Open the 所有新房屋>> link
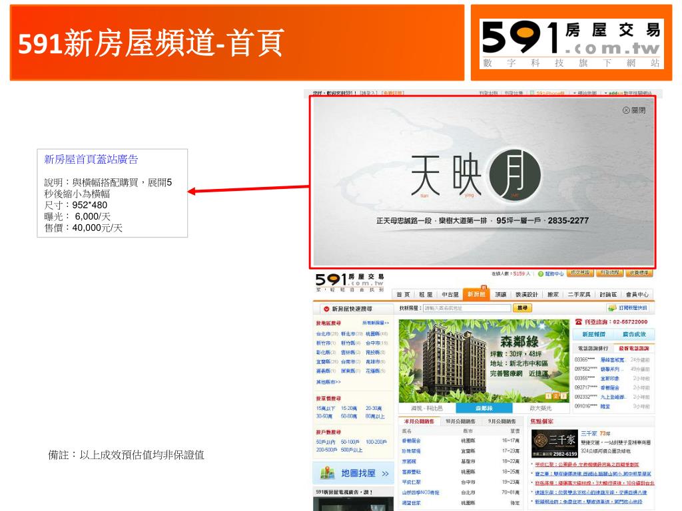The image size is (682, 511). (x=376, y=323)
